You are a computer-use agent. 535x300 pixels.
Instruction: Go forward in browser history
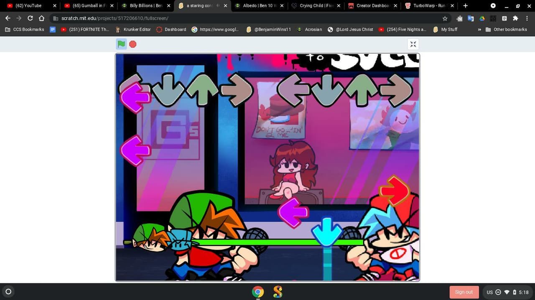click(19, 18)
